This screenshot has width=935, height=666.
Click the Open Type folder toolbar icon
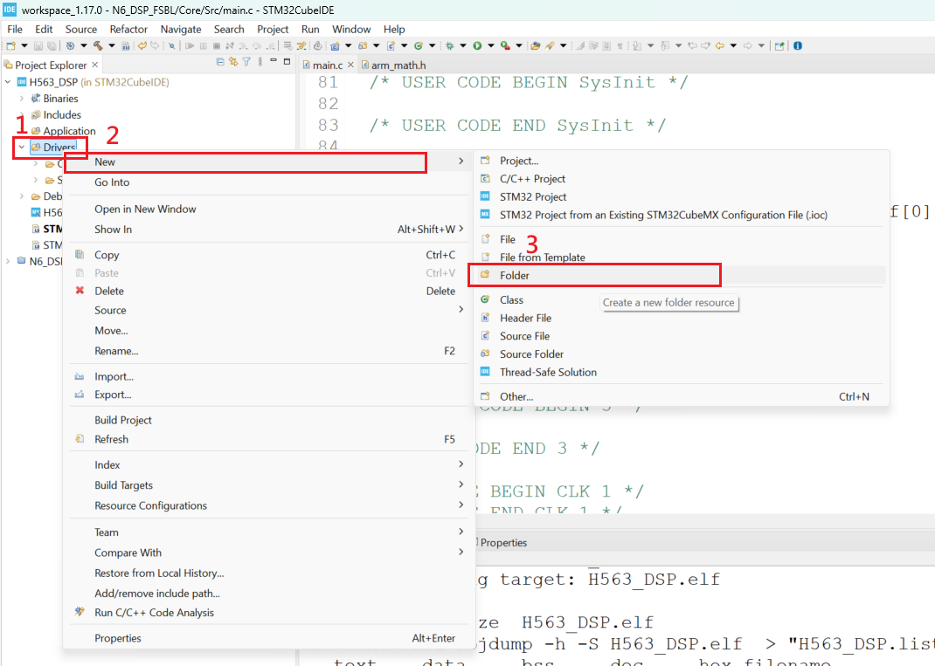click(536, 46)
